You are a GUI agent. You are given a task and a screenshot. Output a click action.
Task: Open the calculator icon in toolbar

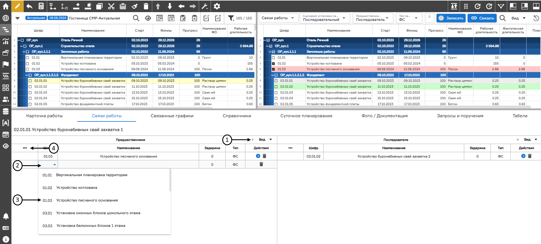click(41, 6)
